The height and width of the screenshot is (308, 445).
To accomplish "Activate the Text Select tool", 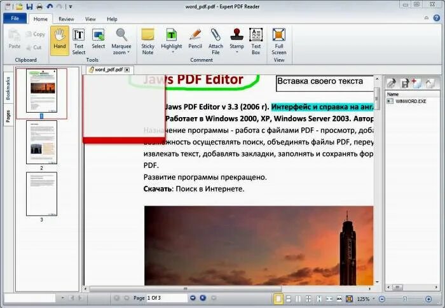I will [x=79, y=41].
